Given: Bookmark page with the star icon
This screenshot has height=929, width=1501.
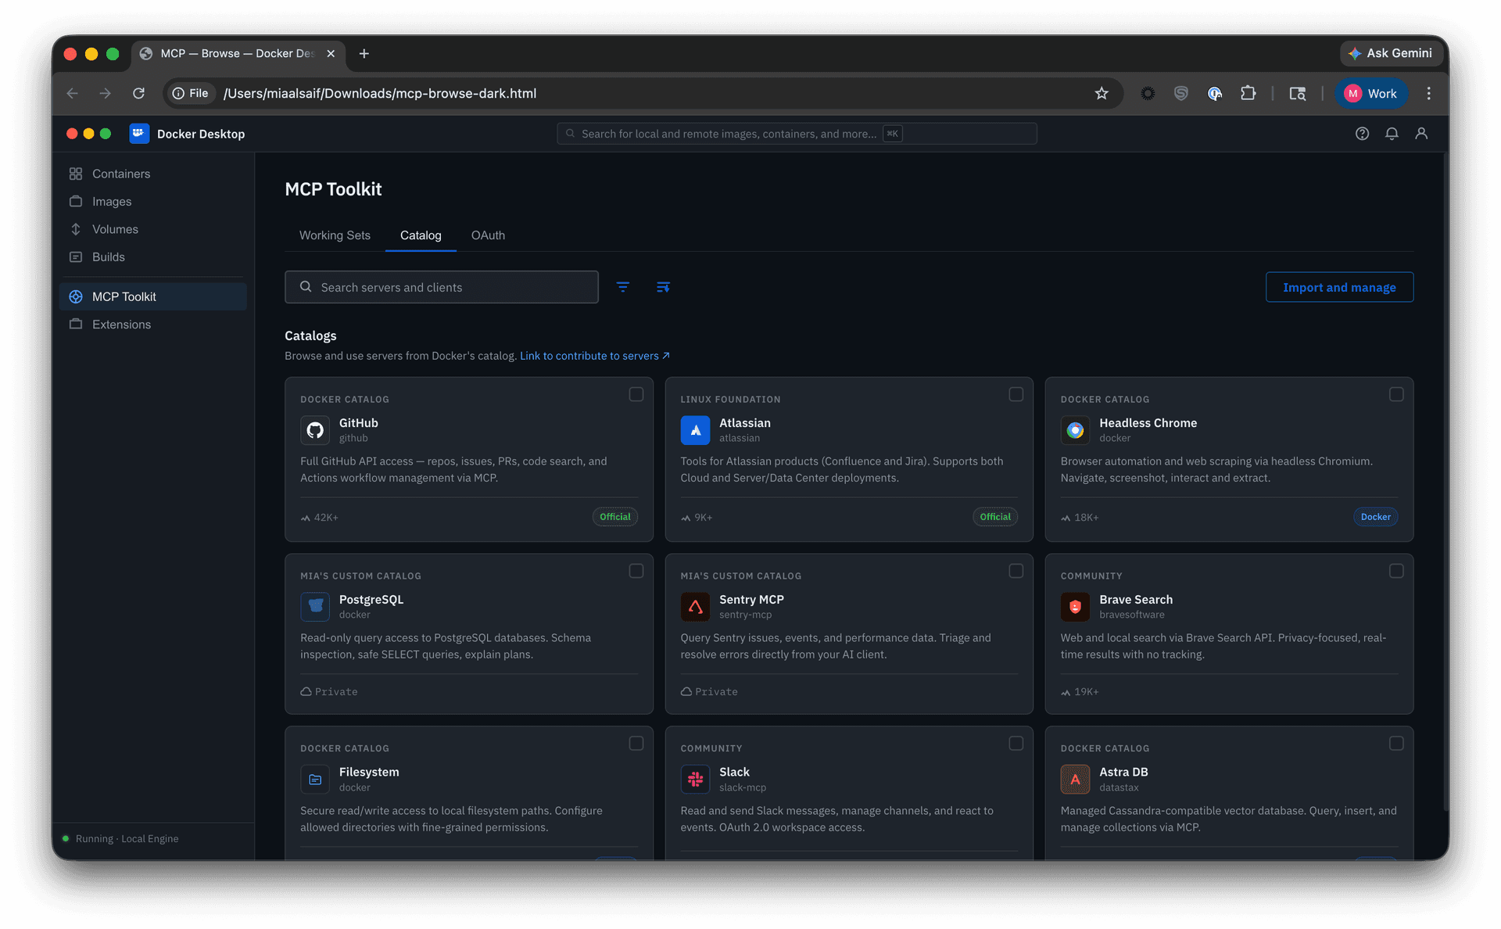Looking at the screenshot, I should pos(1102,94).
